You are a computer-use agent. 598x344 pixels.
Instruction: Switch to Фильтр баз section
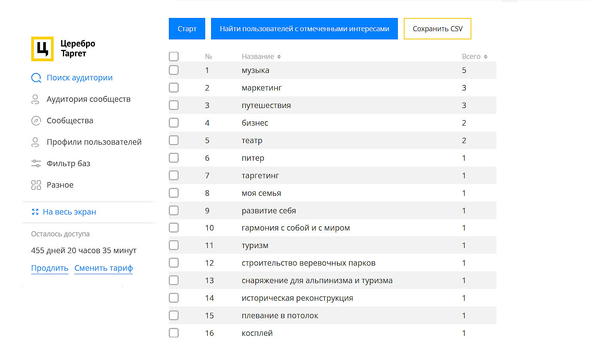68,163
